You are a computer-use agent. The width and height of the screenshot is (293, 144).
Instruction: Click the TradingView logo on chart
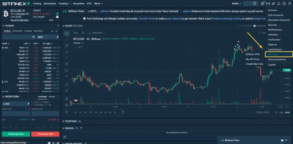tap(76, 101)
